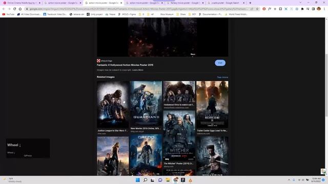Image resolution: width=328 pixels, height=184 pixels.
Task: Open the Facebook Video Downloader bookmark
Action: (x=55, y=14)
